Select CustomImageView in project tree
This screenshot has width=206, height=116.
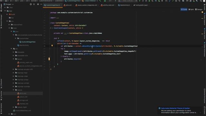coord(27,42)
